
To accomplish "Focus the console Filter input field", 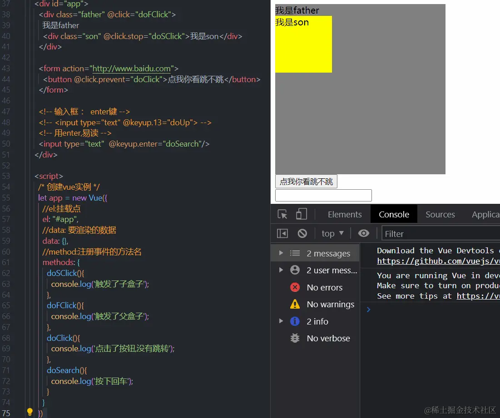I will pos(441,234).
